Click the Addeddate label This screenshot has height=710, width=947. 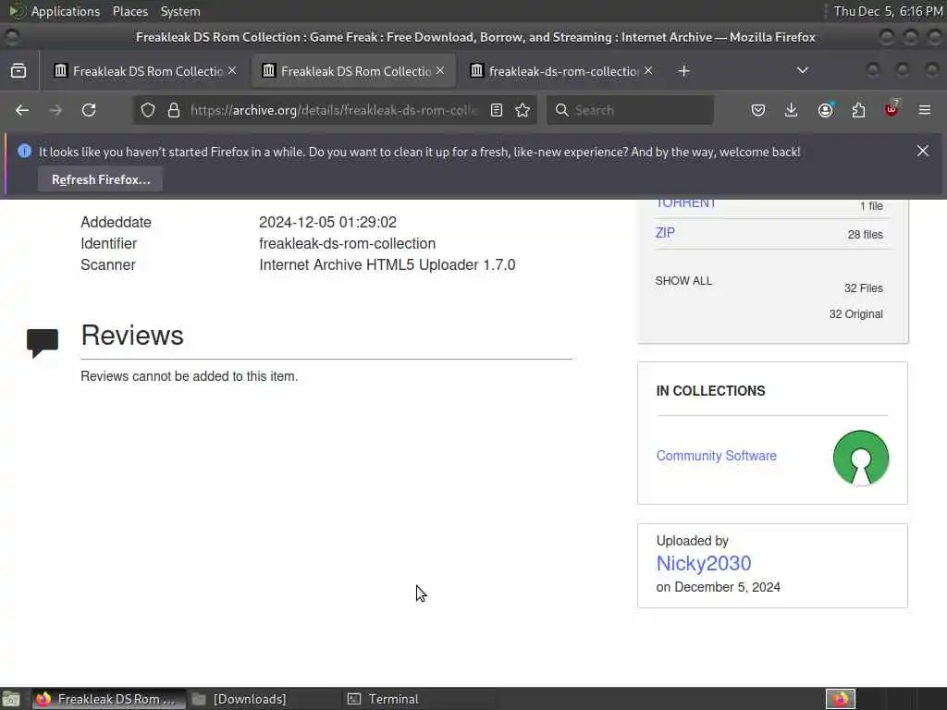116,222
